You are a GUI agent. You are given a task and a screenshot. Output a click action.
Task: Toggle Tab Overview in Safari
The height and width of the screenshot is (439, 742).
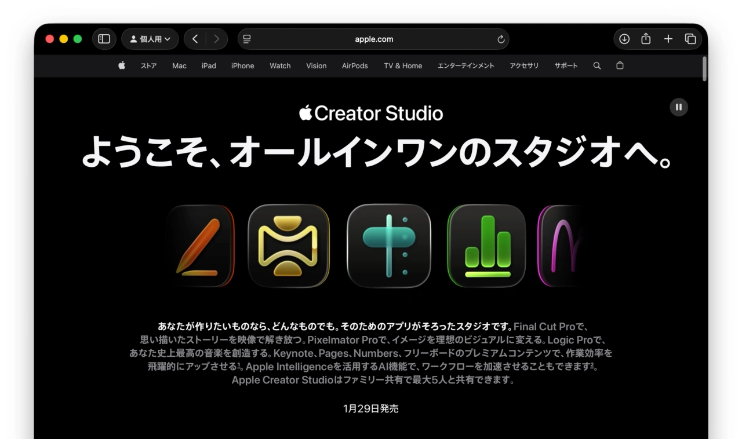(690, 38)
